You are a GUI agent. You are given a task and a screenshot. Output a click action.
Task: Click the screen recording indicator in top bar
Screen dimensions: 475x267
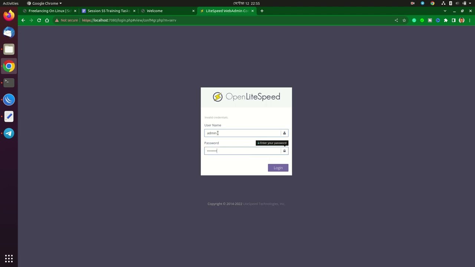pyautogui.click(x=413, y=3)
